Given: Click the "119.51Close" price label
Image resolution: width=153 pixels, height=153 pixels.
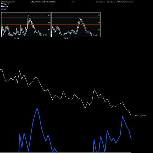Looking at the screenshot, I should (x=140, y=116).
